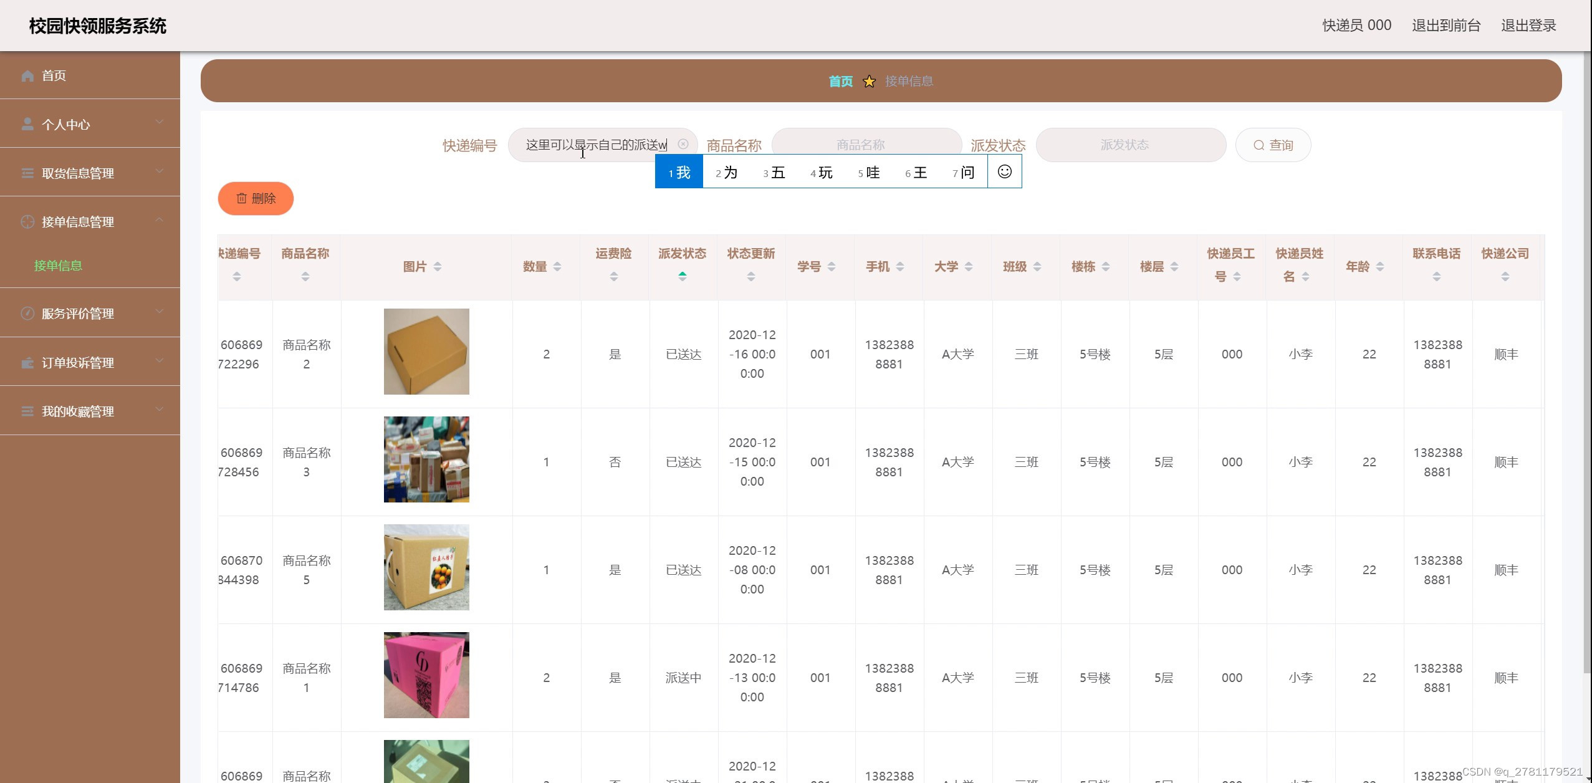This screenshot has height=783, width=1592.
Task: Select the 接单信息 submenu item
Action: coord(58,266)
